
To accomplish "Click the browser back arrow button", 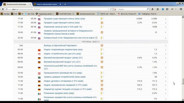I will pos(3,9).
